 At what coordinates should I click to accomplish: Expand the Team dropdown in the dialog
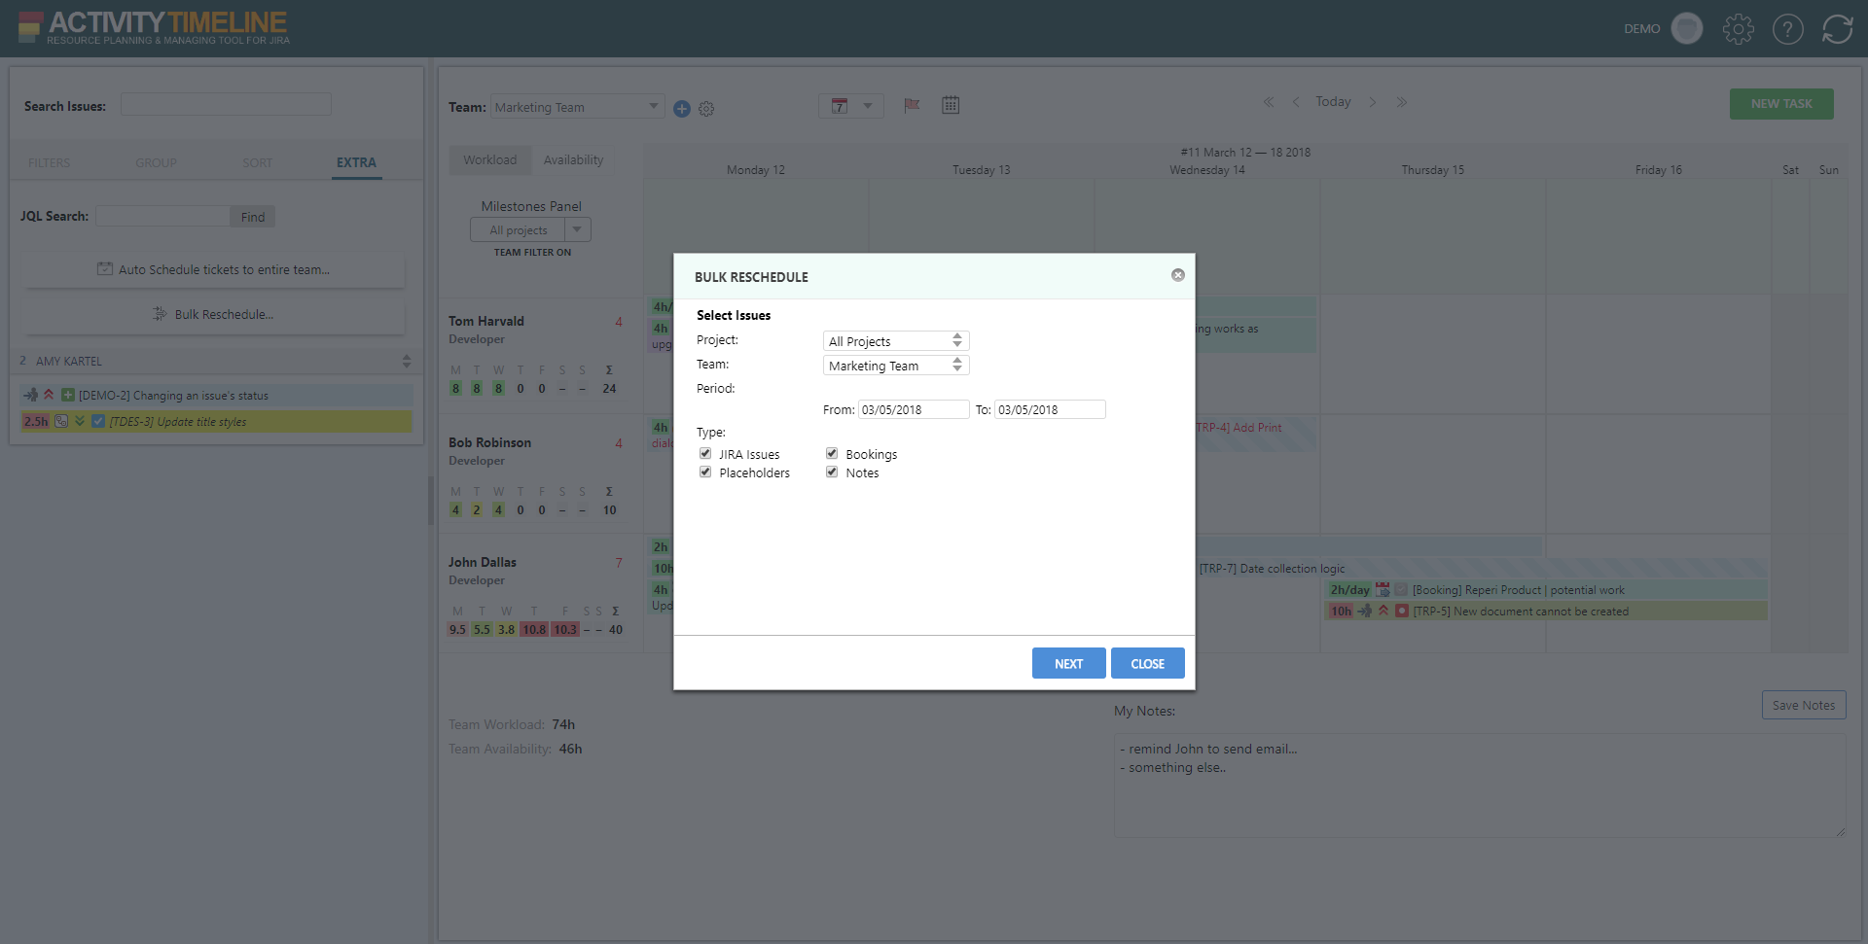895,366
